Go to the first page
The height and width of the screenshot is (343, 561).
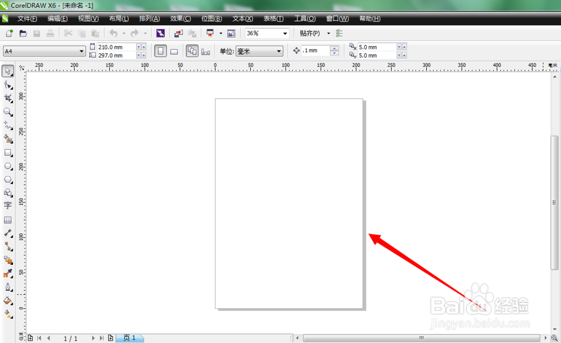tap(39, 338)
